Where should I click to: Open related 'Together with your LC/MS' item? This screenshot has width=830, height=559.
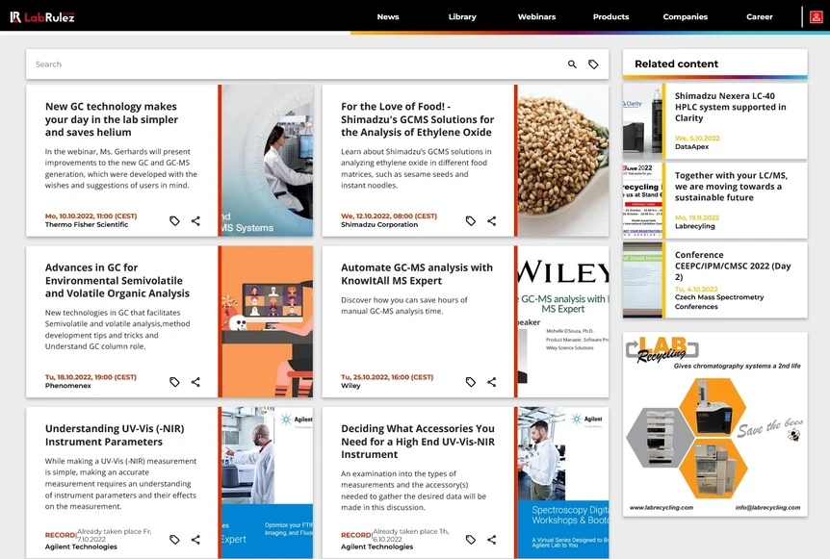[731, 186]
